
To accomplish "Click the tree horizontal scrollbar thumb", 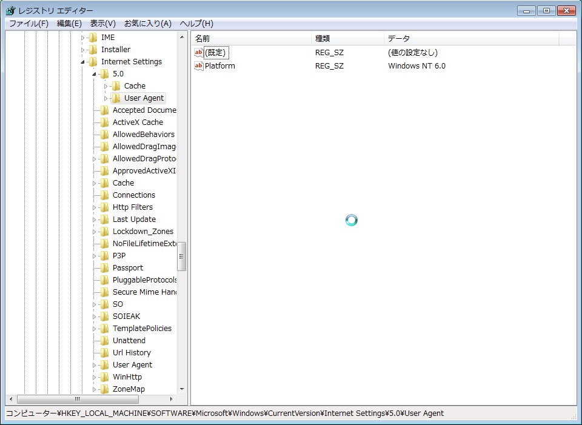I will point(78,399).
